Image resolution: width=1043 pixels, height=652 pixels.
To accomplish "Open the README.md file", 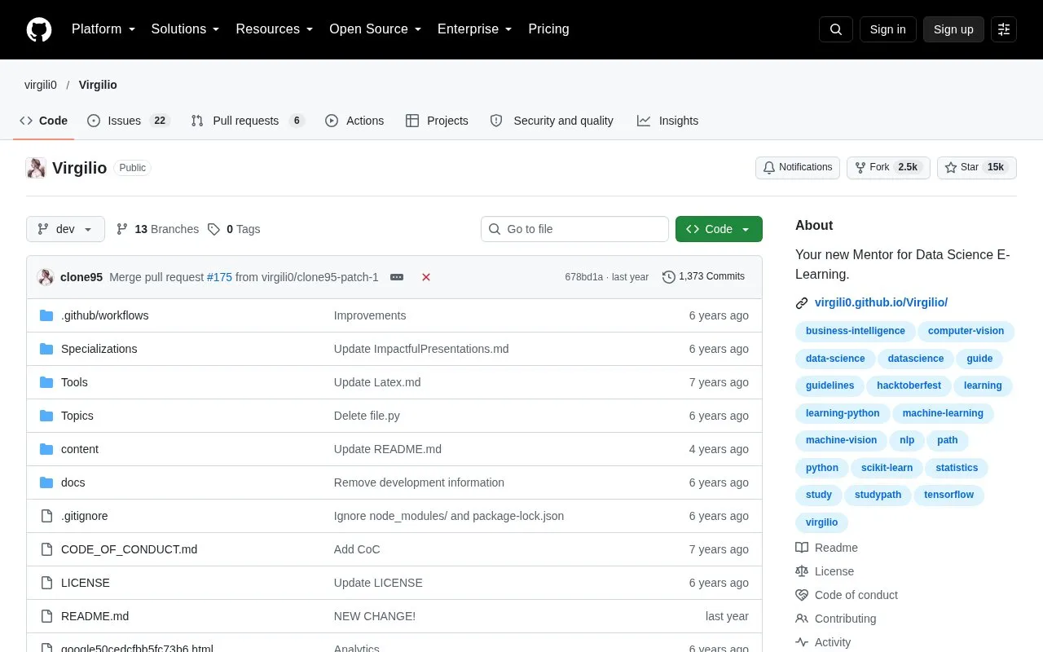I will coord(95,616).
